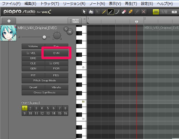Image resolution: width=179 pixels, height=139 pixels.
Task: Select the VEL parameter
Action: (33, 53)
